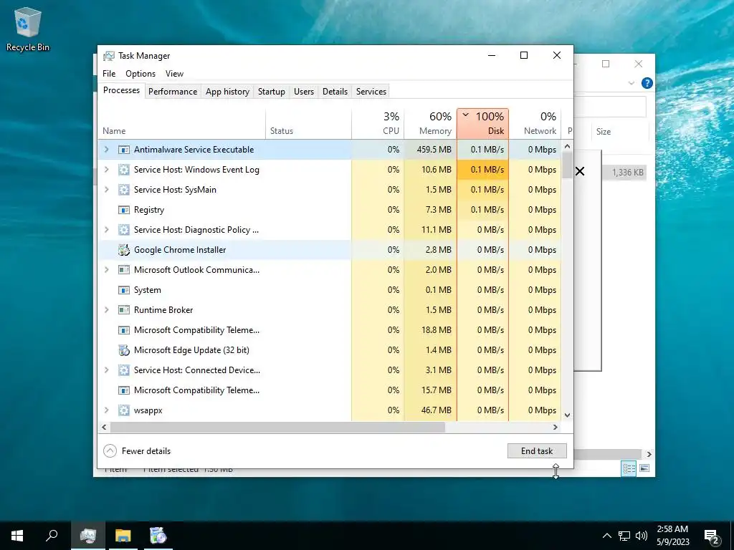Viewport: 734px width, 550px height.
Task: Click Runtime Broker process icon
Action: coord(123,310)
